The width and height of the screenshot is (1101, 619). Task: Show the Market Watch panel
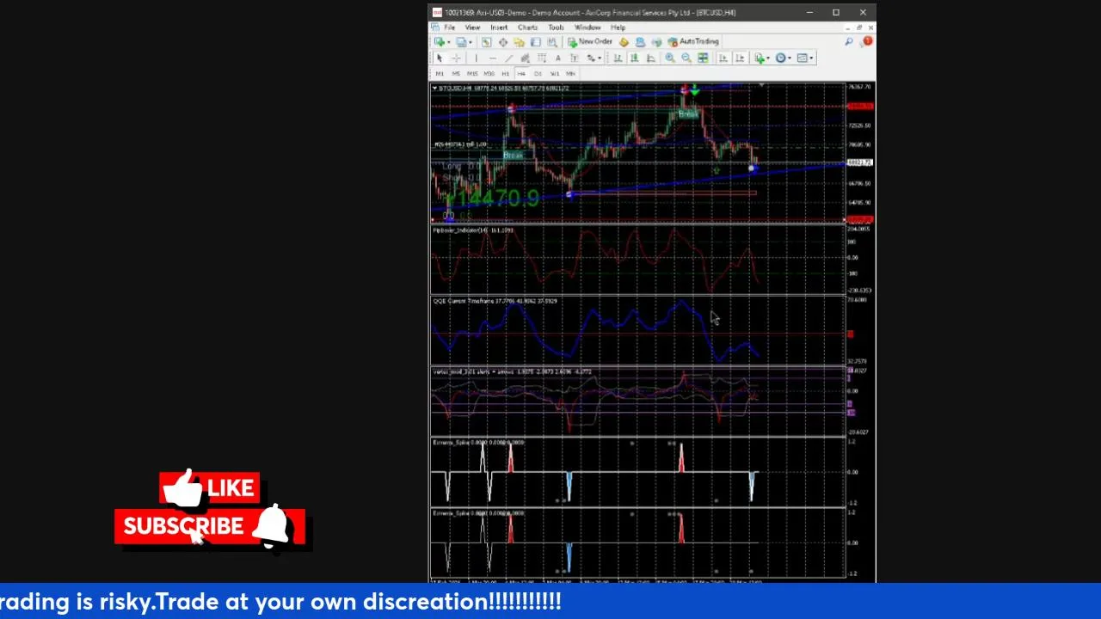[486, 42]
